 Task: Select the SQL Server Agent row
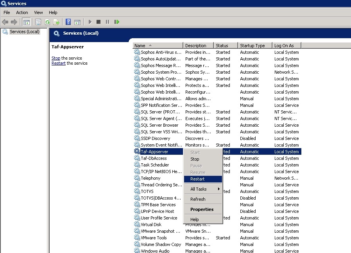point(217,119)
